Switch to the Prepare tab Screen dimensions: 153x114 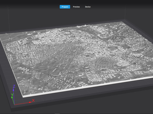click(x=65, y=7)
